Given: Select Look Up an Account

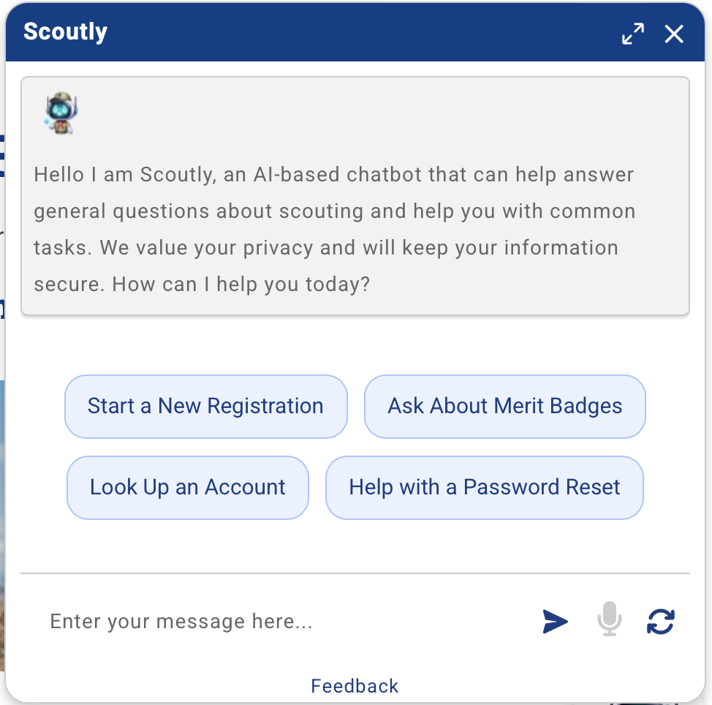Looking at the screenshot, I should click(188, 488).
